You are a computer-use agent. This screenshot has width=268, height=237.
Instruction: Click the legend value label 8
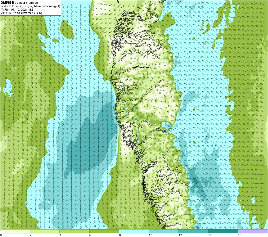click(120, 235)
